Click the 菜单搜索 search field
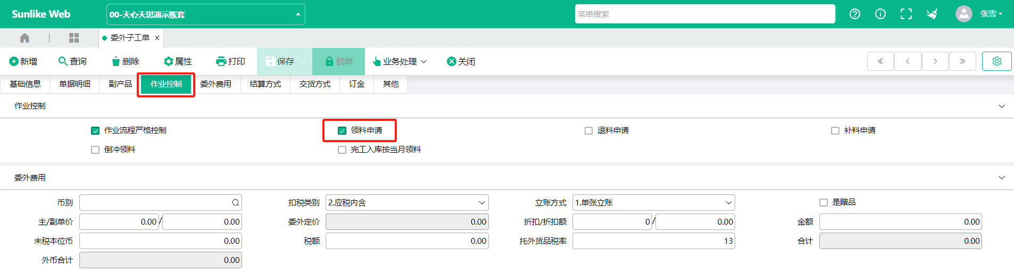The height and width of the screenshot is (272, 1014). click(704, 14)
